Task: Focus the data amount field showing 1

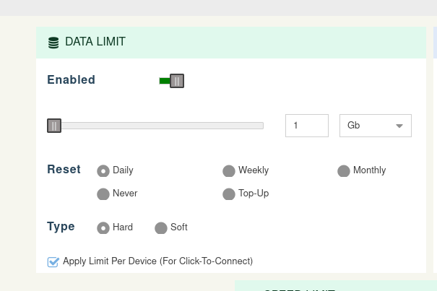Action: click(307, 126)
